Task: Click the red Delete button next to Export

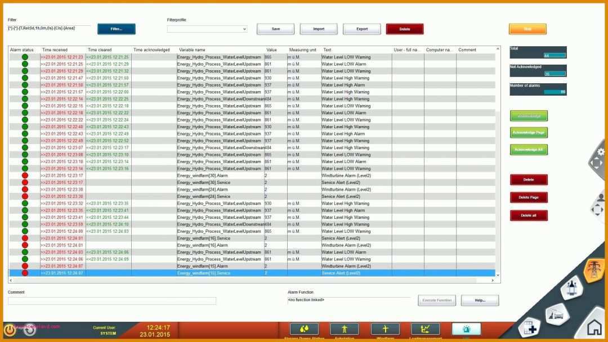Action: [x=405, y=29]
